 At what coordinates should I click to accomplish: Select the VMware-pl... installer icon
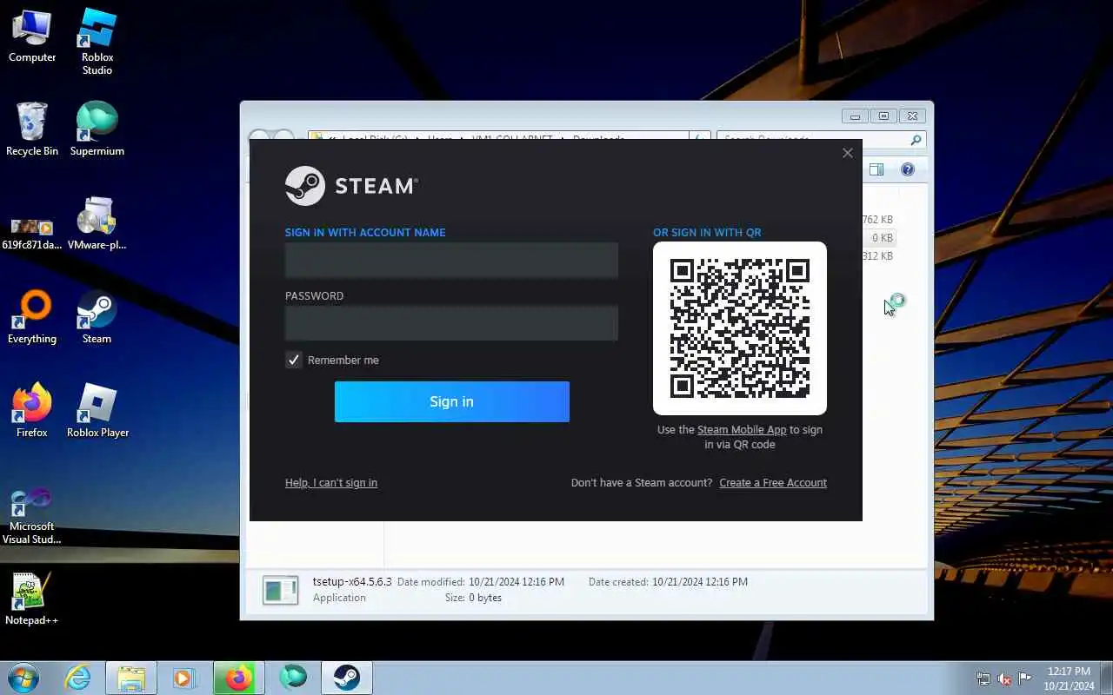click(97, 224)
